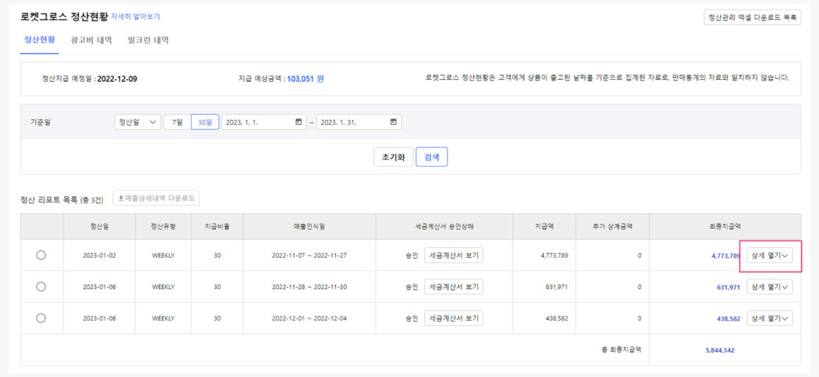
Task: Switch to the 광고비 내역 tab
Action: pyautogui.click(x=91, y=40)
